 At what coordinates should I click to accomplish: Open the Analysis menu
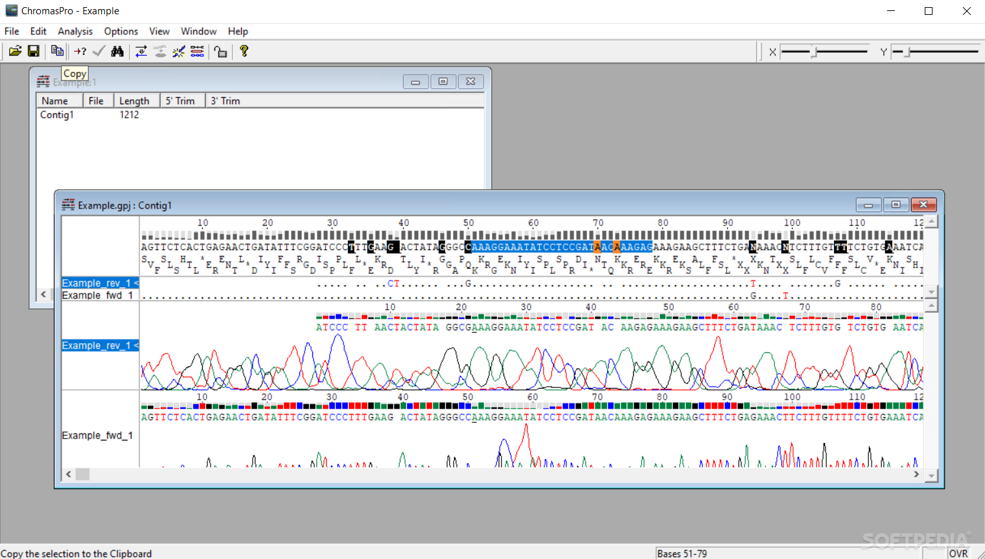[75, 31]
